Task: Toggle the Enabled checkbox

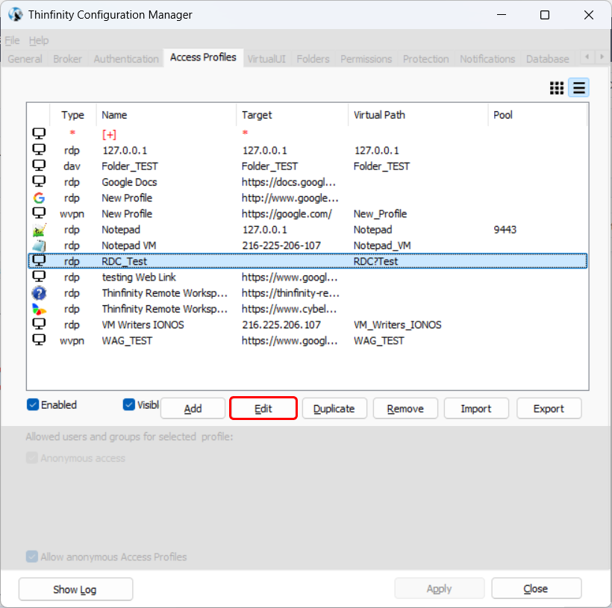Action: coord(33,404)
